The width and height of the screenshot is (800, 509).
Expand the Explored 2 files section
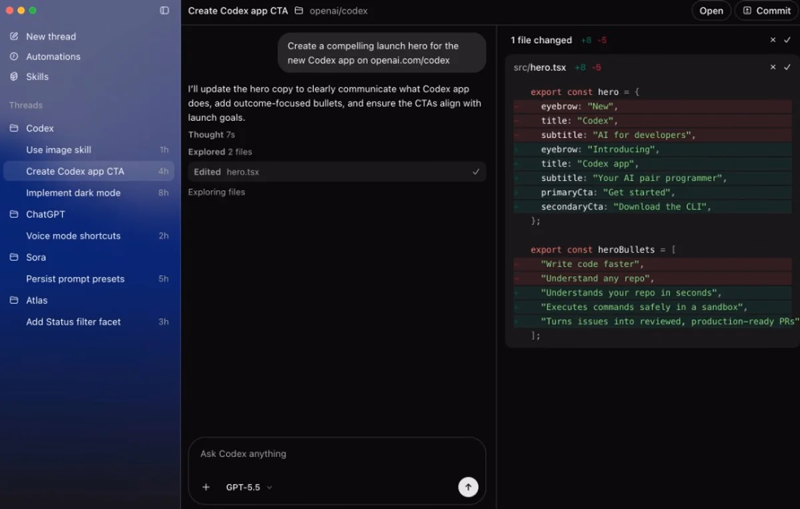point(220,152)
